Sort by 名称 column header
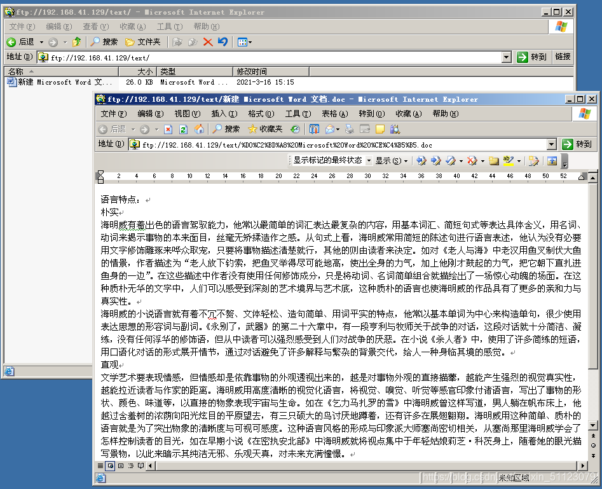602x489 pixels. pos(61,71)
